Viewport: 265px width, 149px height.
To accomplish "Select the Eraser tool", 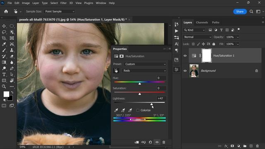I will pyautogui.click(x=12, y=56).
